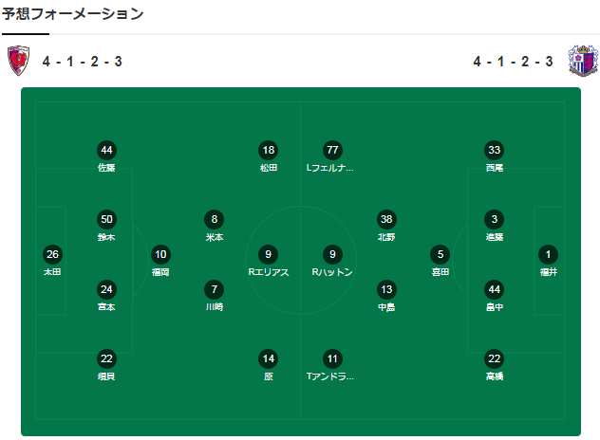Select player number 77 Lフェルナ…
The image size is (600, 440).
[332, 150]
